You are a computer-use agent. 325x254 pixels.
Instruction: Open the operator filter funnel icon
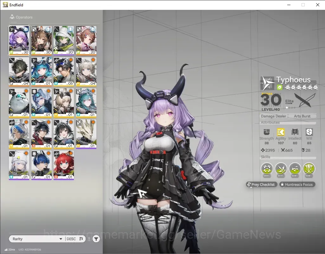(x=96, y=239)
